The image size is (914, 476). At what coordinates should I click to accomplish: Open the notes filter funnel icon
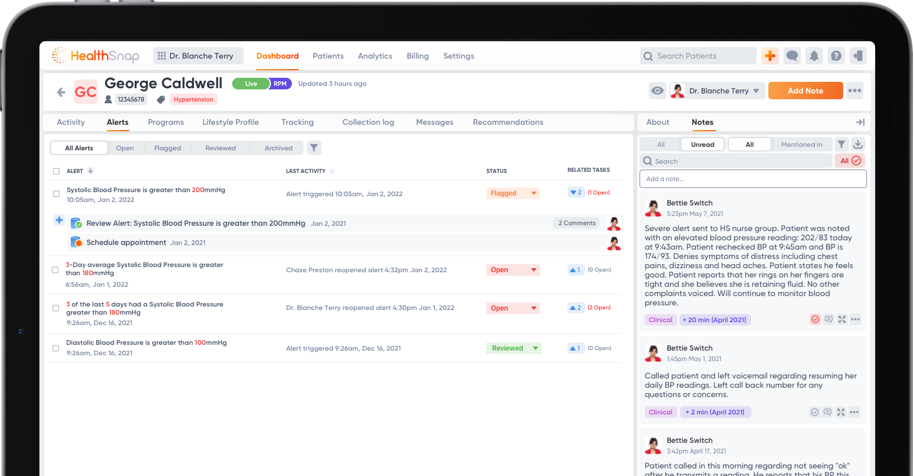tap(841, 145)
